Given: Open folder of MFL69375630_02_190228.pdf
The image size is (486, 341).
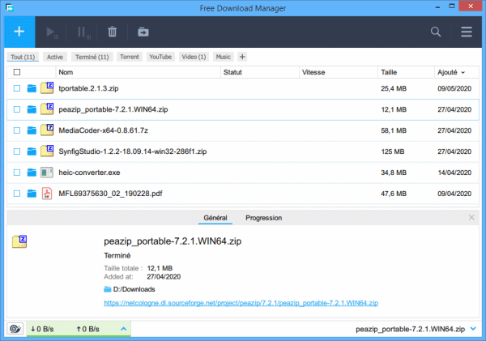Looking at the screenshot, I should click(x=32, y=194).
